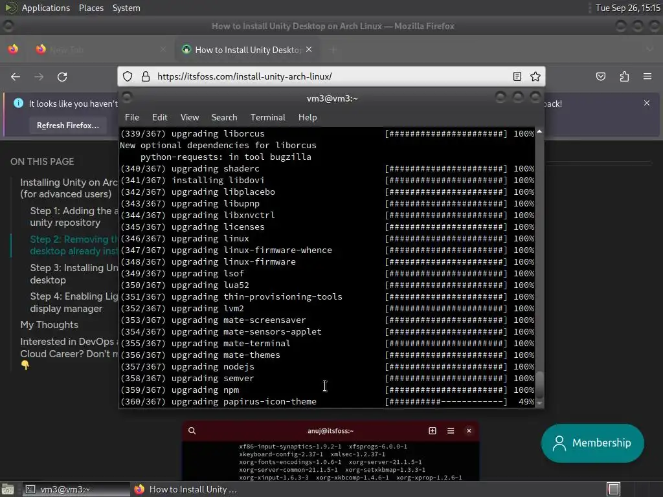Click close button in anuj@itsfoss terminal image
Viewport: 663px width, 497px height.
pos(469,430)
